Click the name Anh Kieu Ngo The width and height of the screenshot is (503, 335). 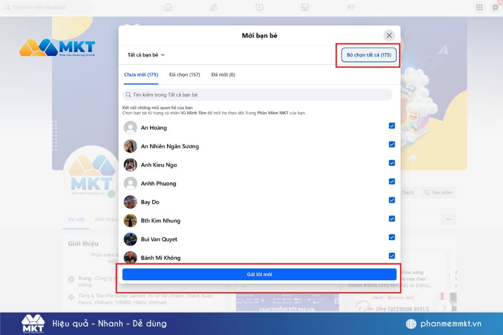coord(159,165)
